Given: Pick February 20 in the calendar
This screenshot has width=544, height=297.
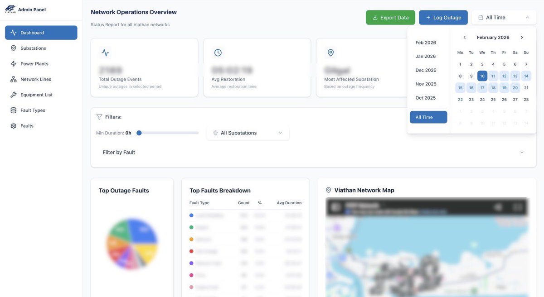Looking at the screenshot, I should 515,88.
